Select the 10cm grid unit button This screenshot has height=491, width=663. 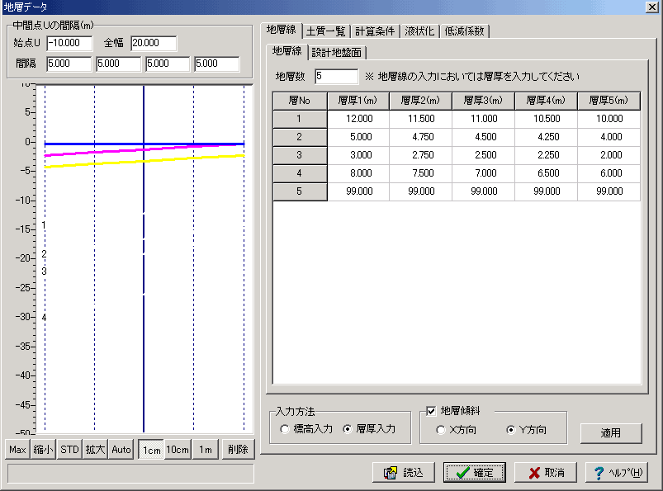point(178,450)
